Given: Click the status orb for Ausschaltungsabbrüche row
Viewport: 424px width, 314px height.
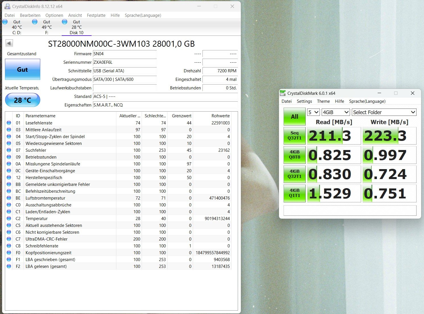Looking at the screenshot, I should (9, 205).
